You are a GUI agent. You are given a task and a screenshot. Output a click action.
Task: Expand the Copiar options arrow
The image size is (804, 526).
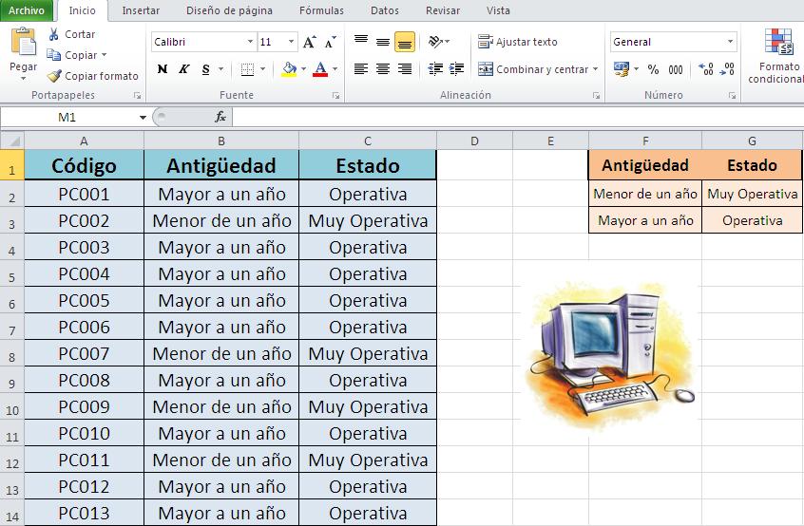(105, 55)
